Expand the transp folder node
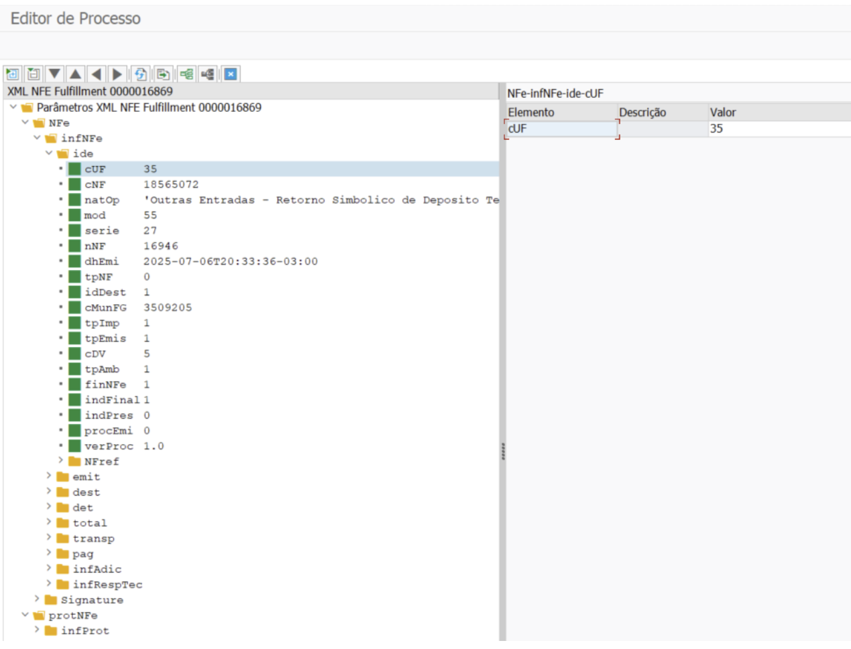 (x=49, y=538)
